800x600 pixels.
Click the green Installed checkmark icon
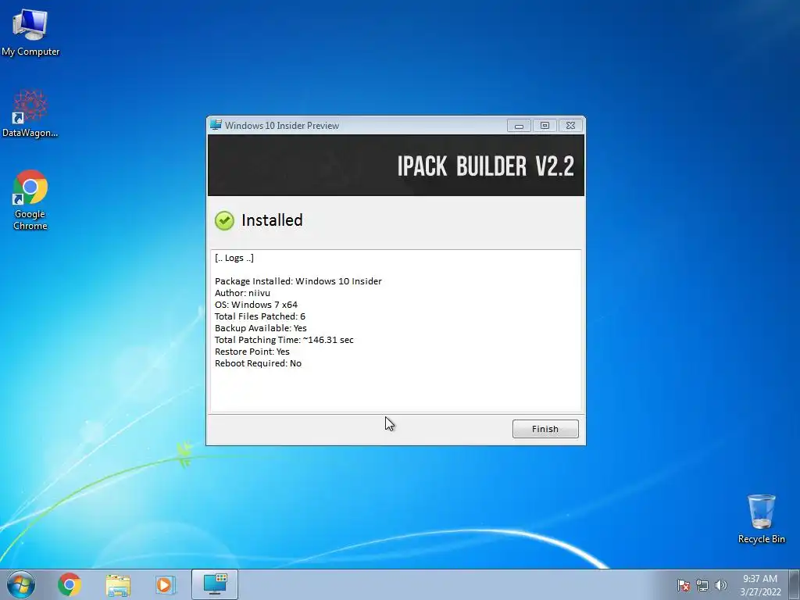[224, 220]
